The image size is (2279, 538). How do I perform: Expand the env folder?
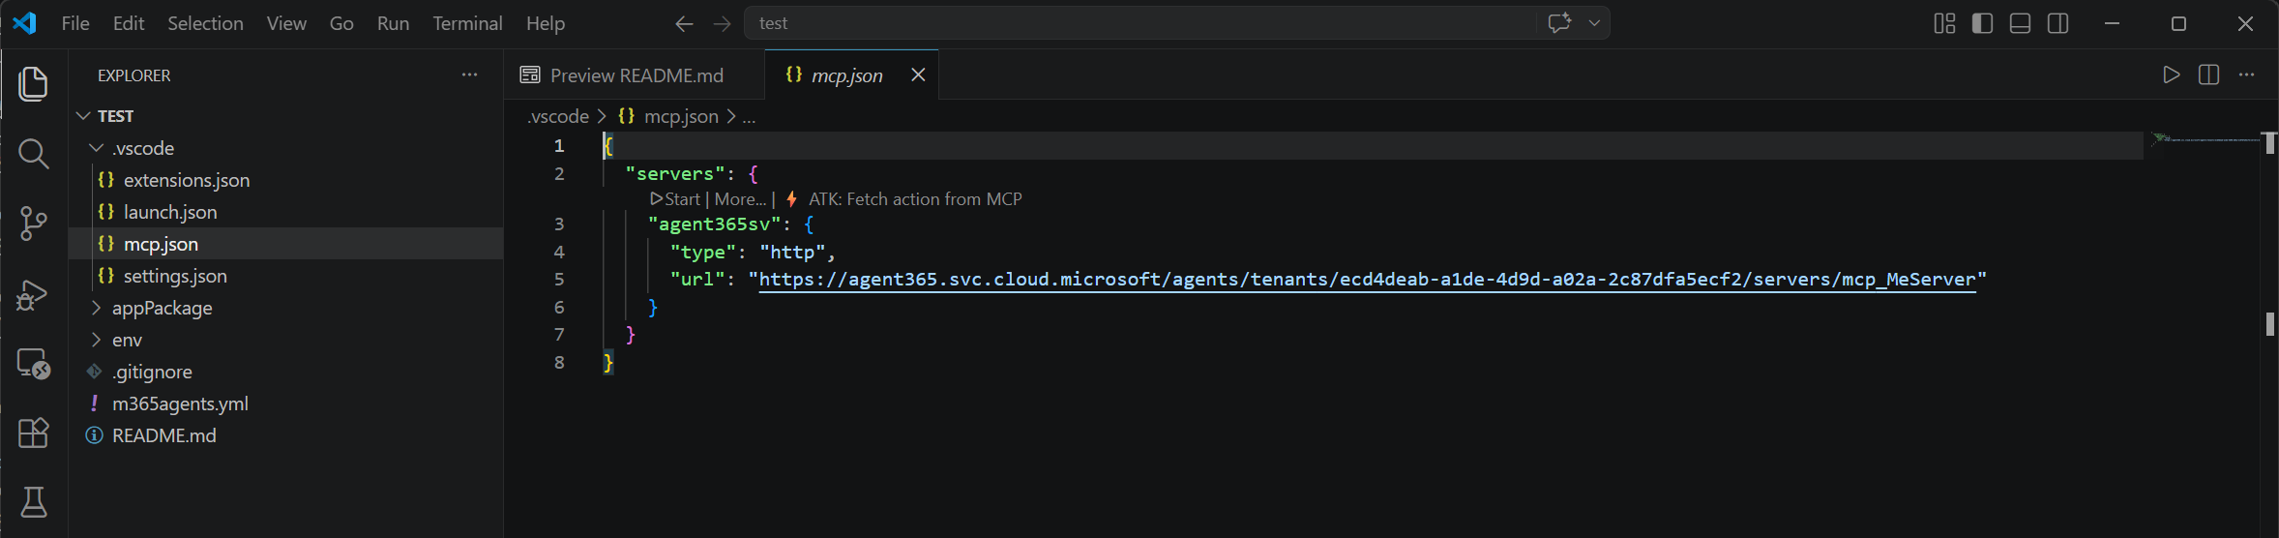pos(127,340)
